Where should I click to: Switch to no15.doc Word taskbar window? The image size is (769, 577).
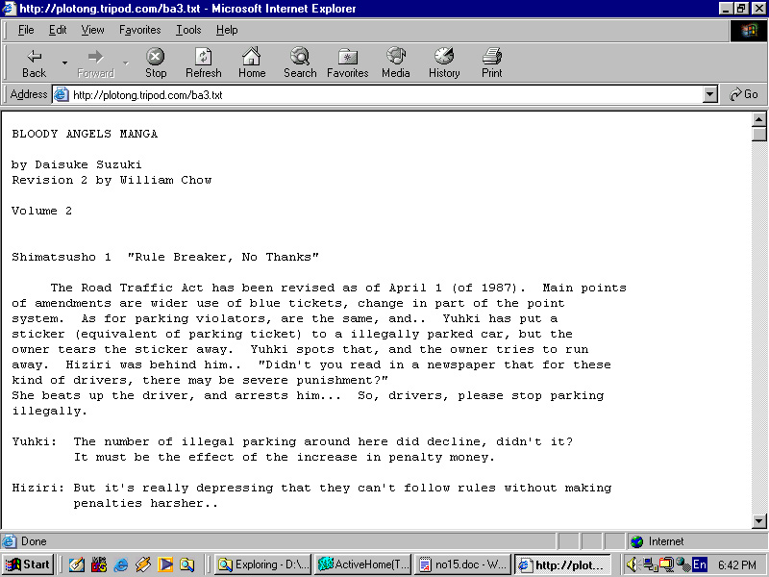coord(462,564)
